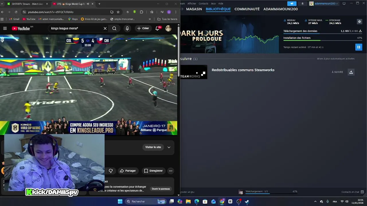This screenshot has height=206, width=367.
Task: Open Gmail bookmark
Action: (x=14, y=19)
